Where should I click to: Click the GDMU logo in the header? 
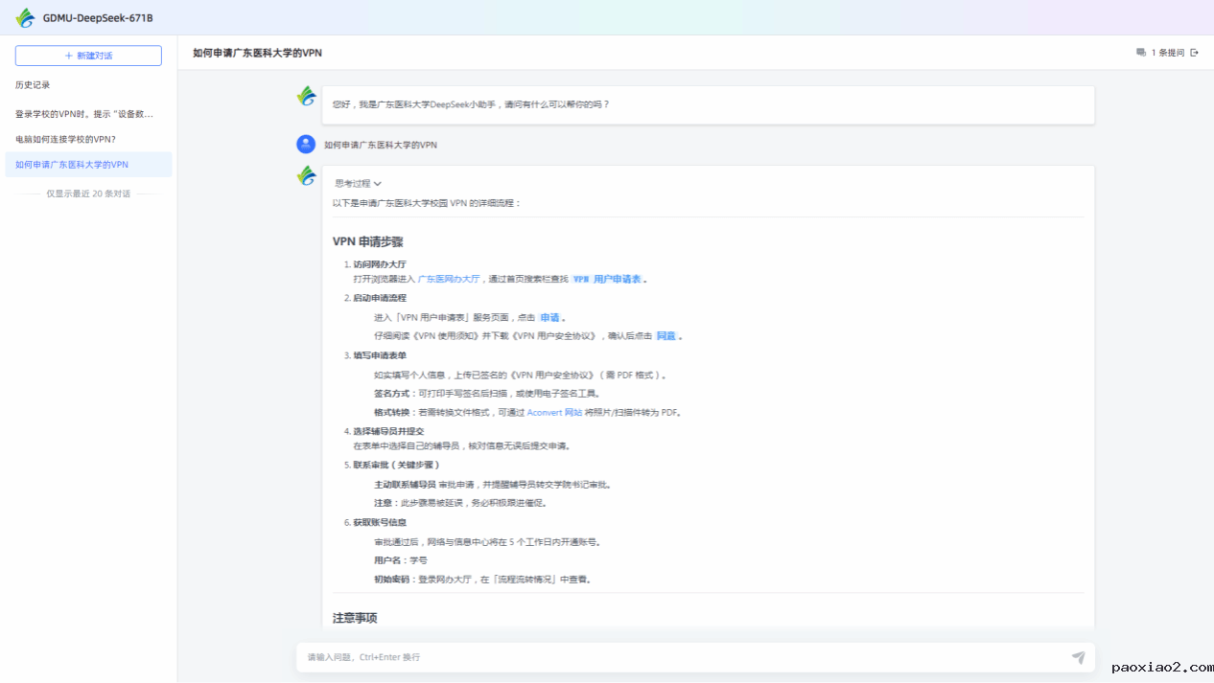pyautogui.click(x=25, y=18)
